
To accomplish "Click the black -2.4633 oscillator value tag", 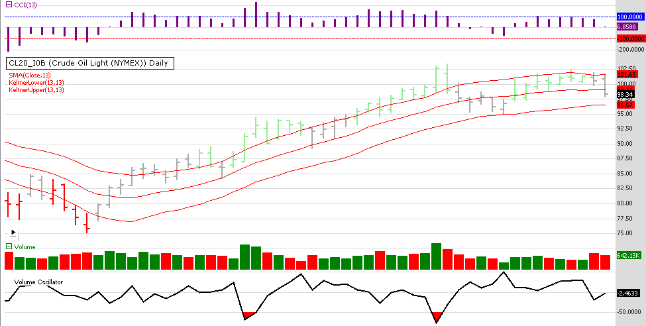I will 628,293.
